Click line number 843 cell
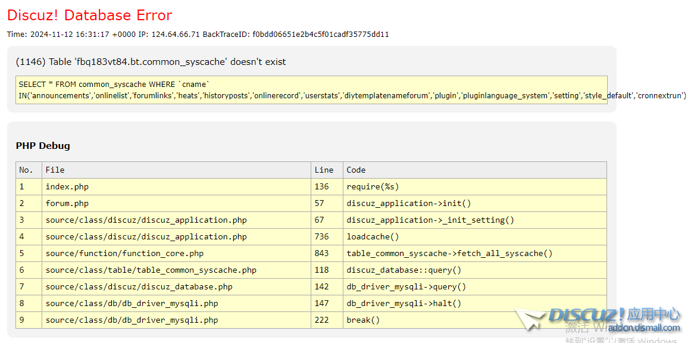Image resolution: width=691 pixels, height=343 pixels. pyautogui.click(x=322, y=254)
